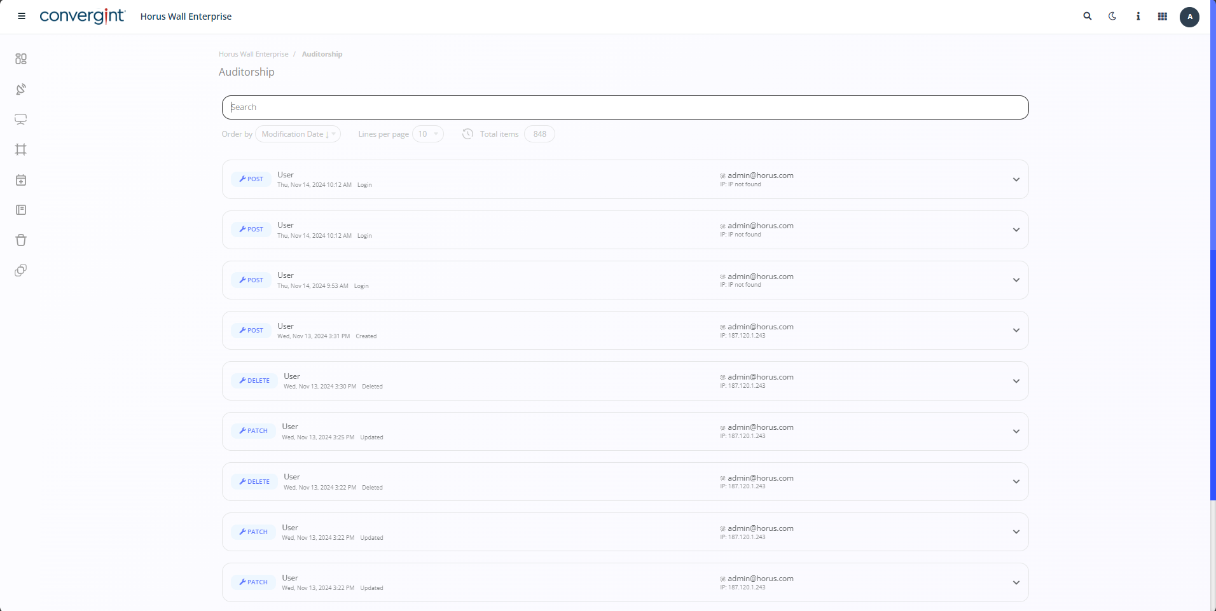The width and height of the screenshot is (1216, 611).
Task: Click the trash bin icon in sidebar
Action: [x=21, y=240]
